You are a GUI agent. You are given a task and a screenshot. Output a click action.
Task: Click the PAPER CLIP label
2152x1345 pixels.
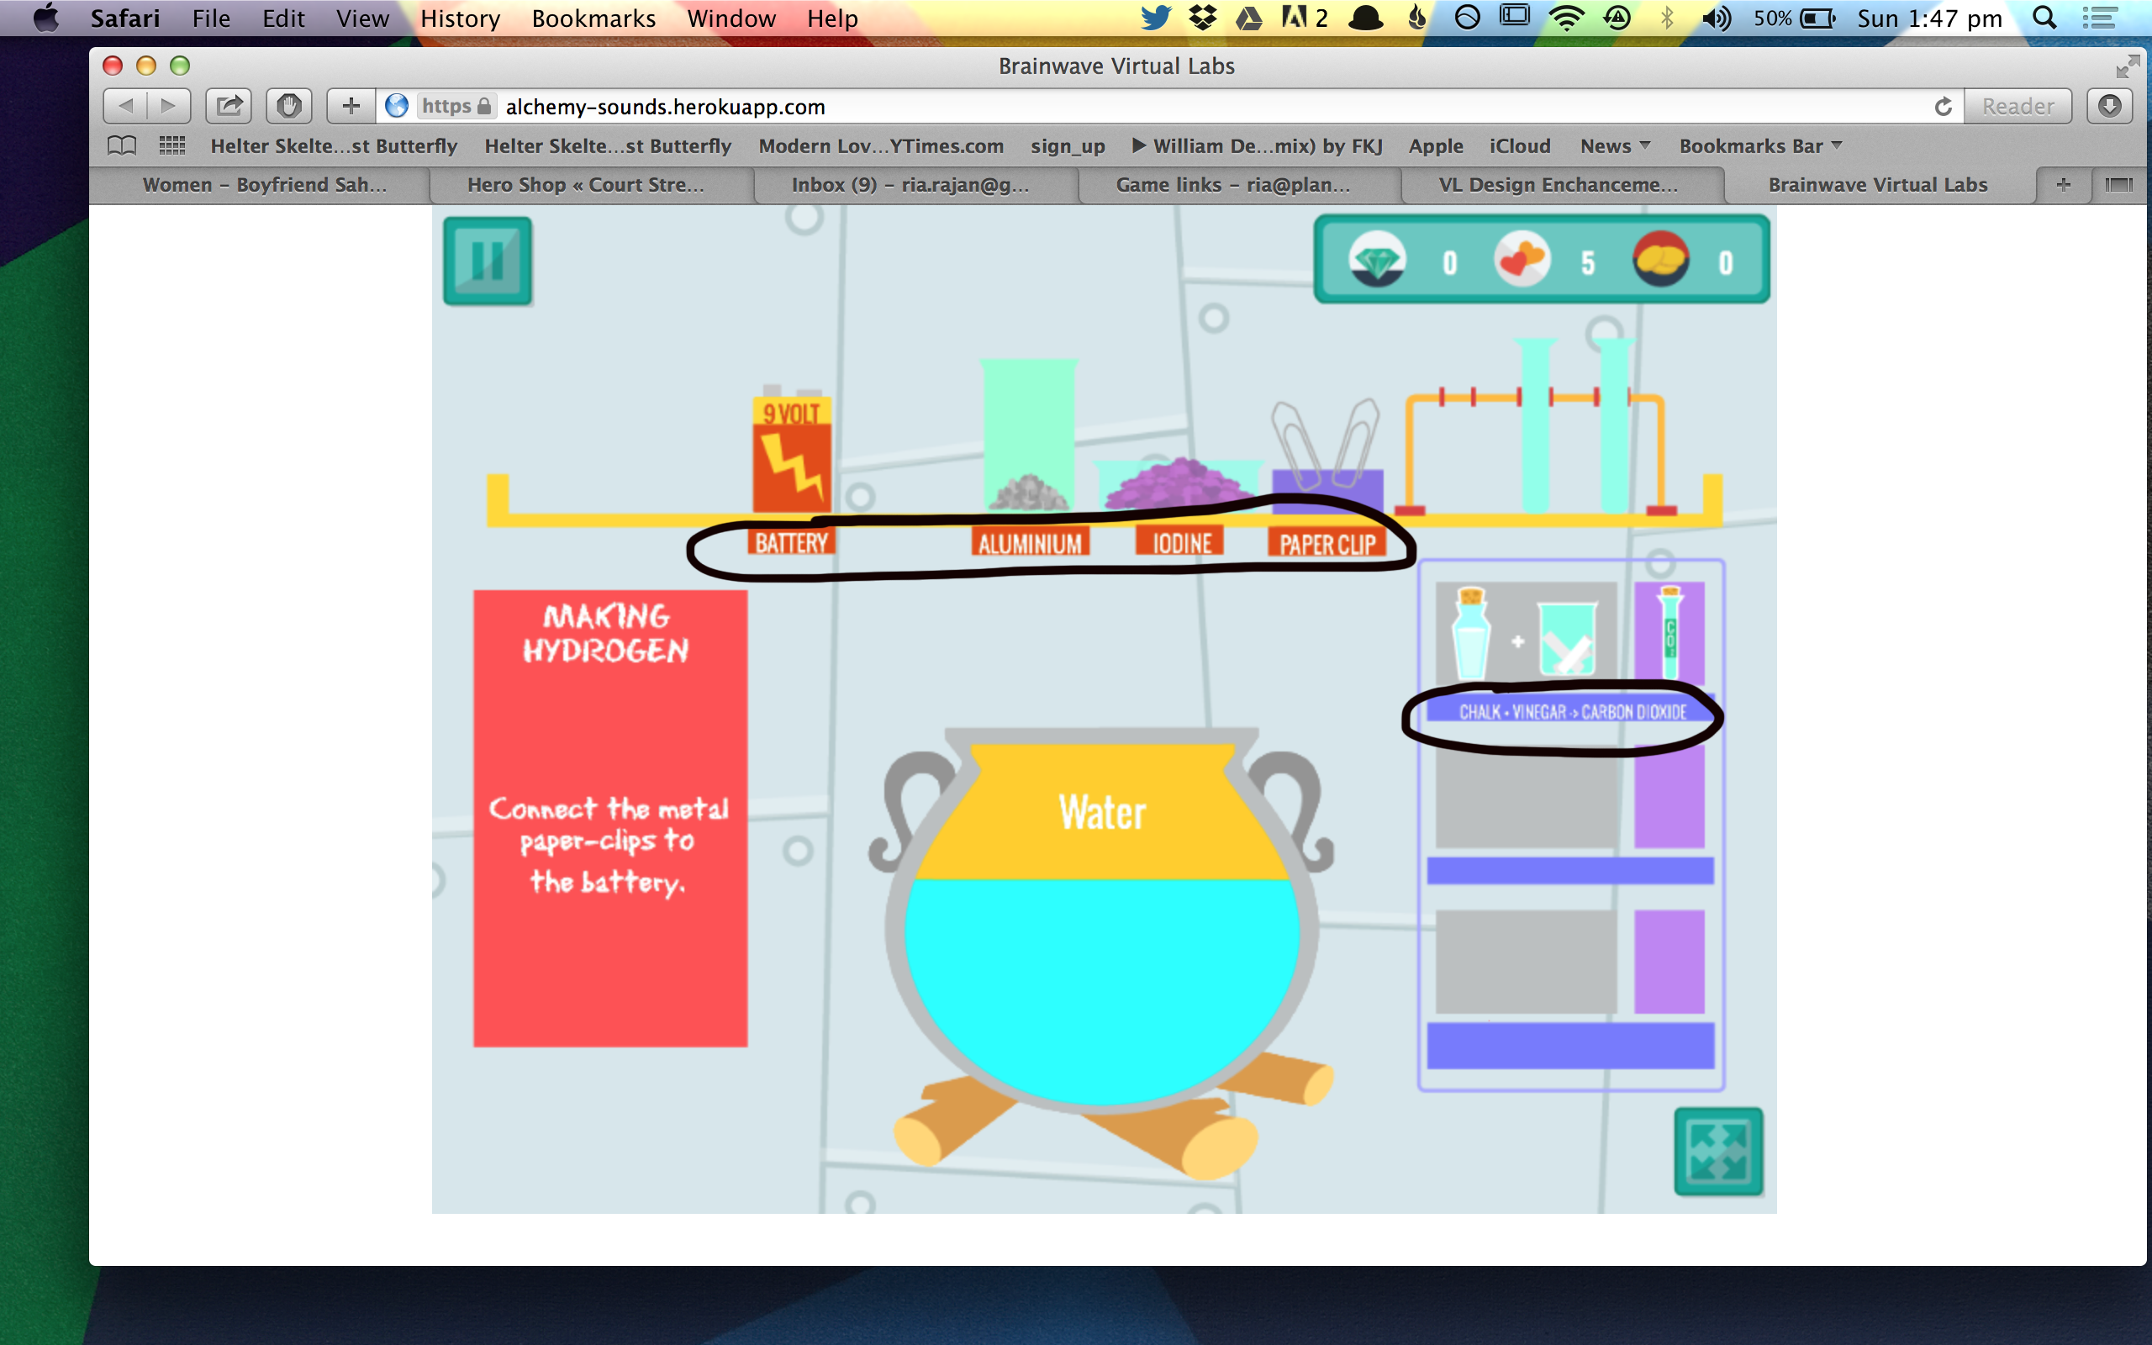coord(1327,544)
